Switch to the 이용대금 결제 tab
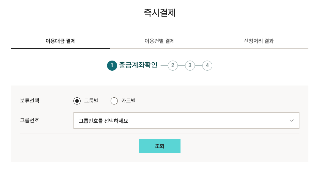The image size is (317, 171). click(x=60, y=41)
